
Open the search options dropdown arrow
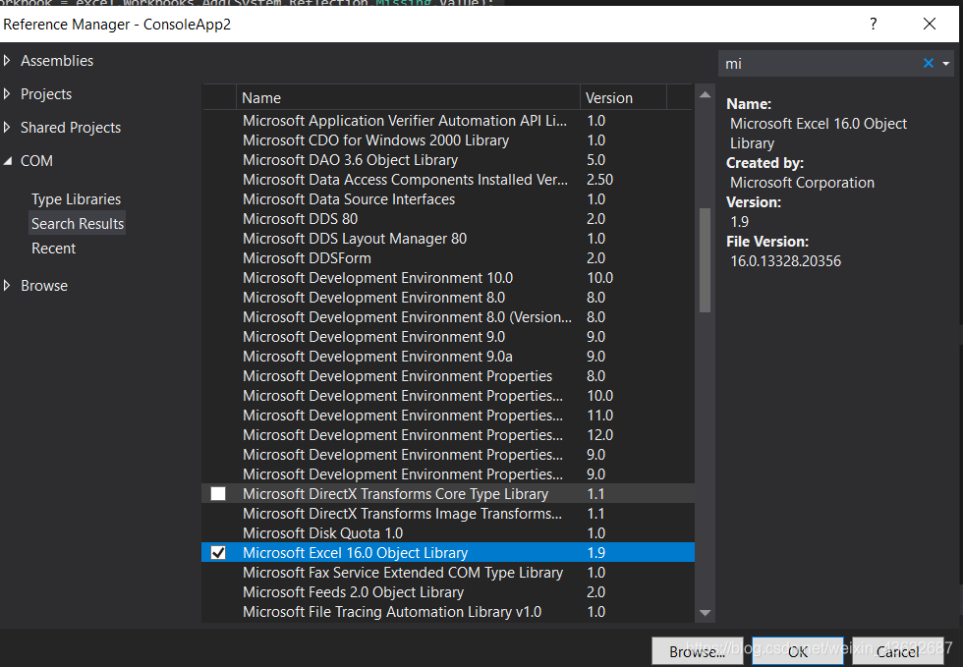point(945,64)
